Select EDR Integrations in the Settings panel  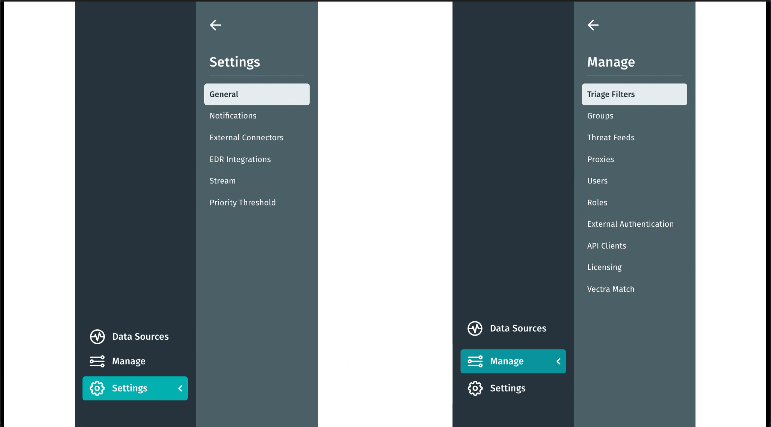(240, 159)
